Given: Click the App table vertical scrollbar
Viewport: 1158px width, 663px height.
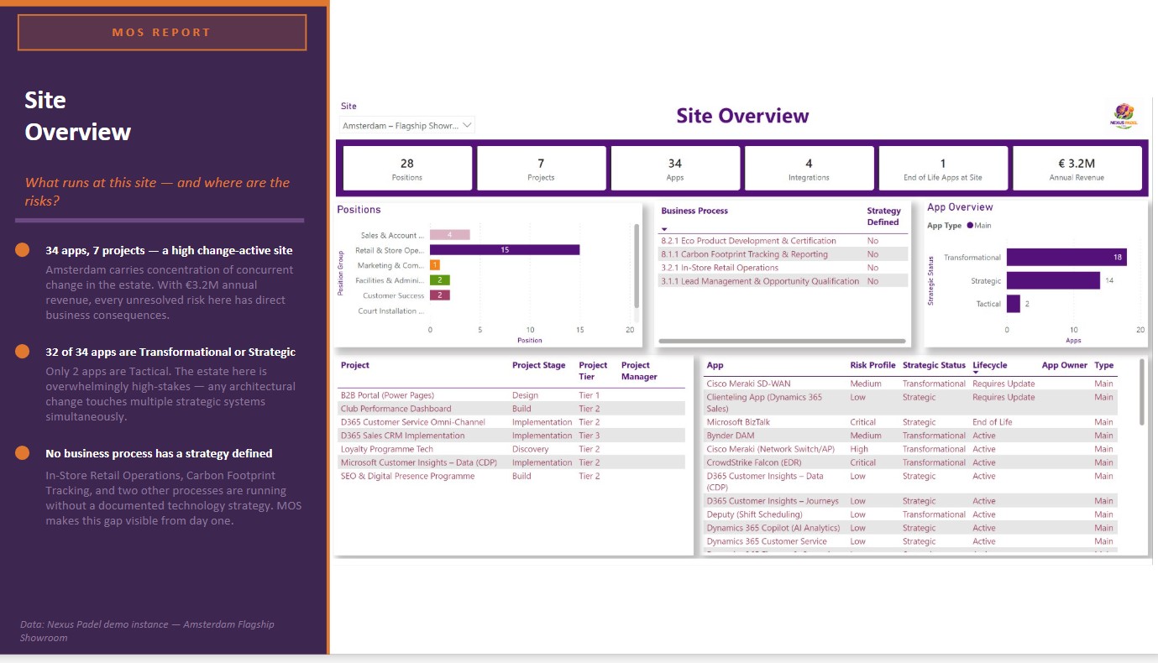Looking at the screenshot, I should click(1142, 392).
